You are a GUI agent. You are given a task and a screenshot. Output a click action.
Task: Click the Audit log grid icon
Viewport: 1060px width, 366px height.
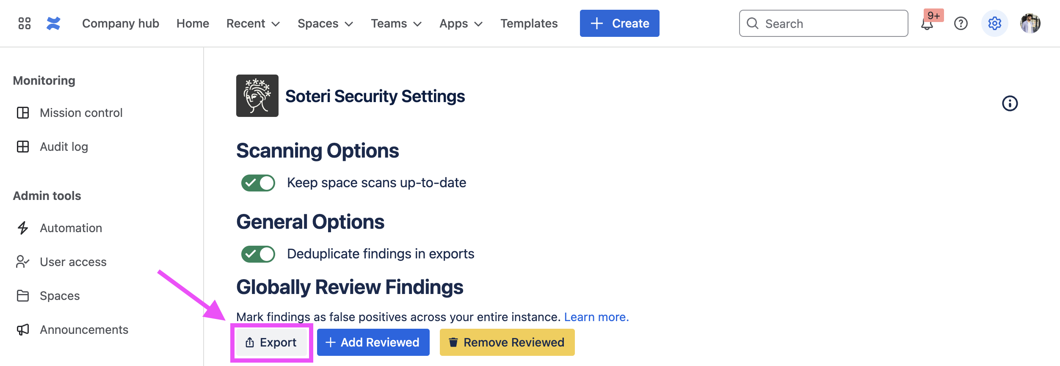pos(23,147)
